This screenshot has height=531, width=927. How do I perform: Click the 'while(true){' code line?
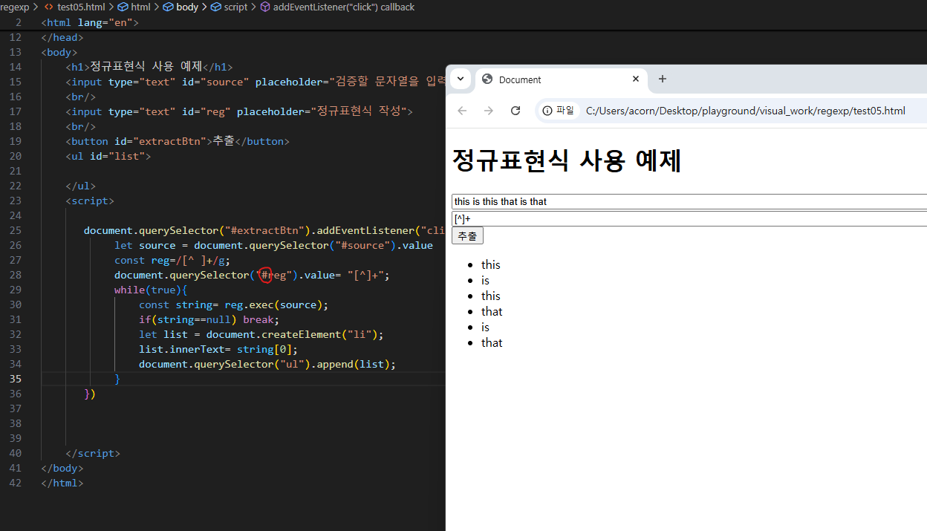[151, 290]
